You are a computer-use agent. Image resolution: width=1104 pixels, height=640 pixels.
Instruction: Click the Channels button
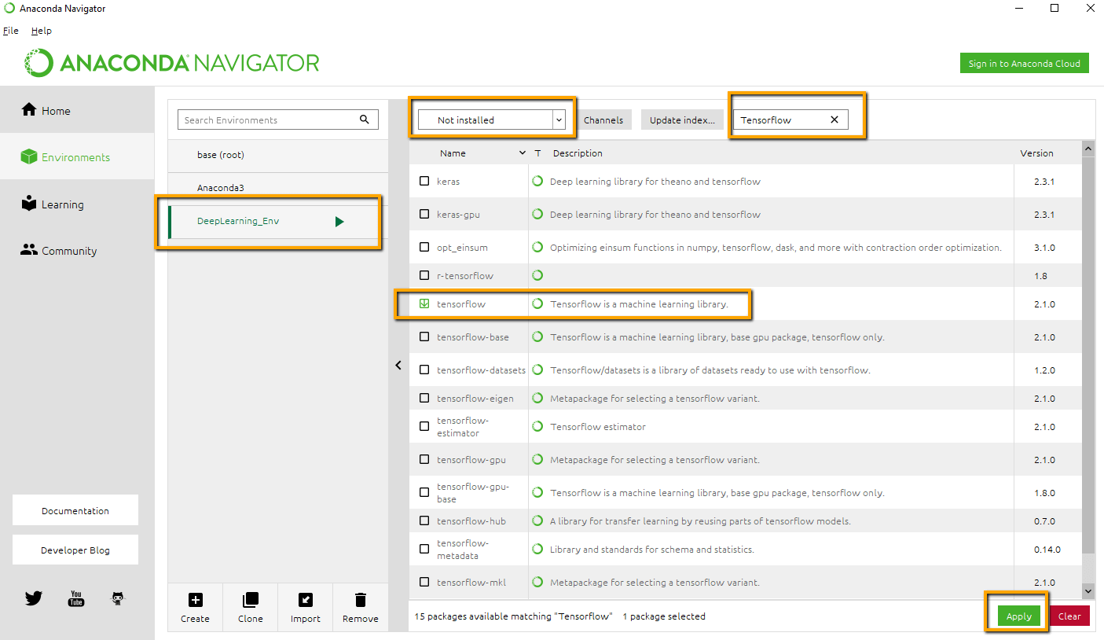(x=603, y=120)
